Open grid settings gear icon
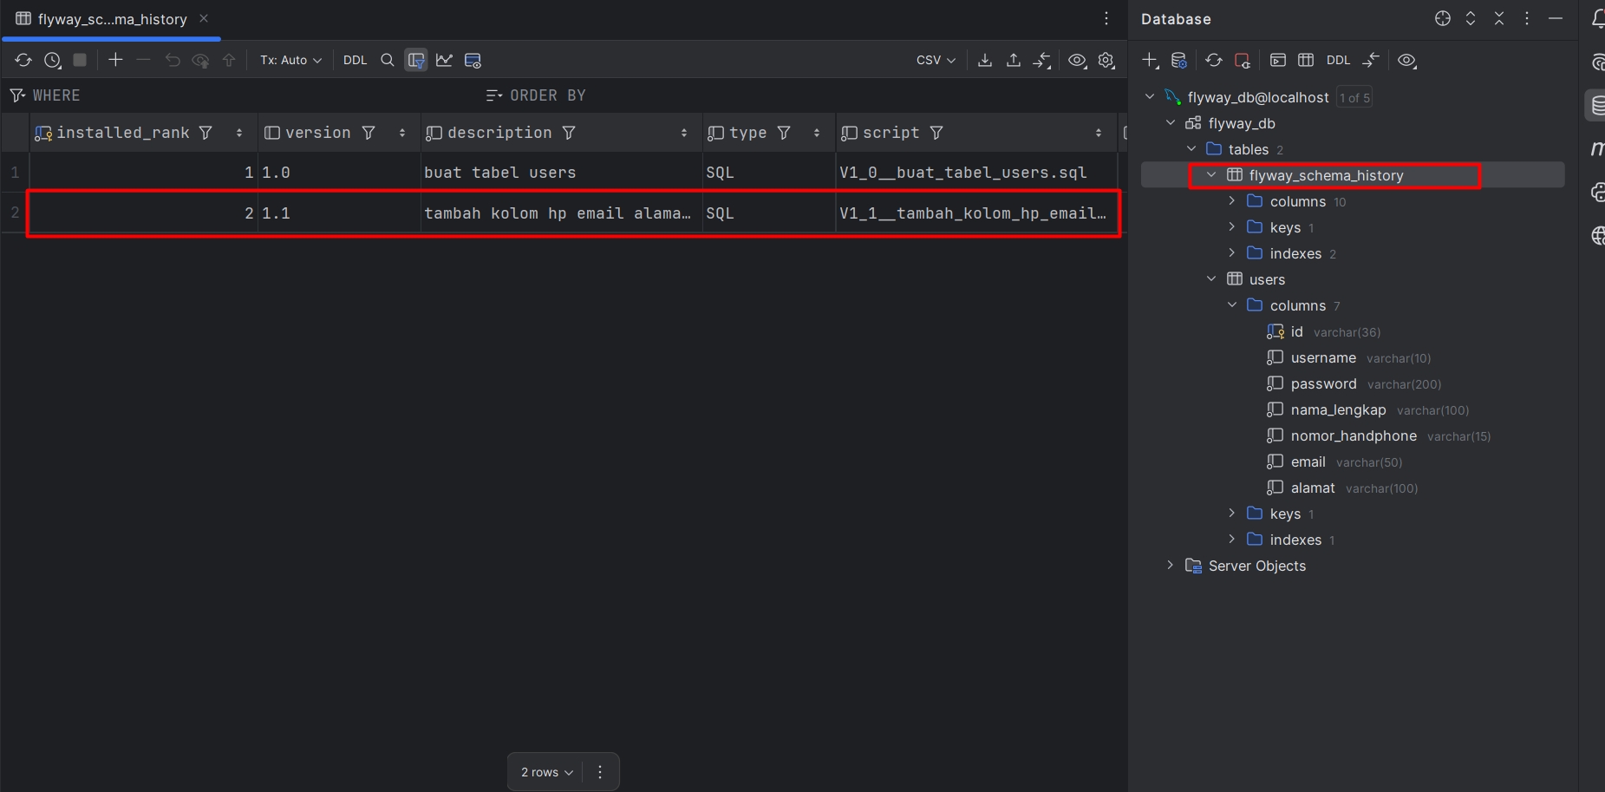Screen dimensions: 1605x792 pos(1106,60)
